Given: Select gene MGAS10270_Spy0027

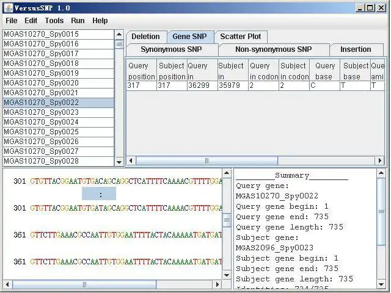Looking at the screenshot, I should point(59,151).
